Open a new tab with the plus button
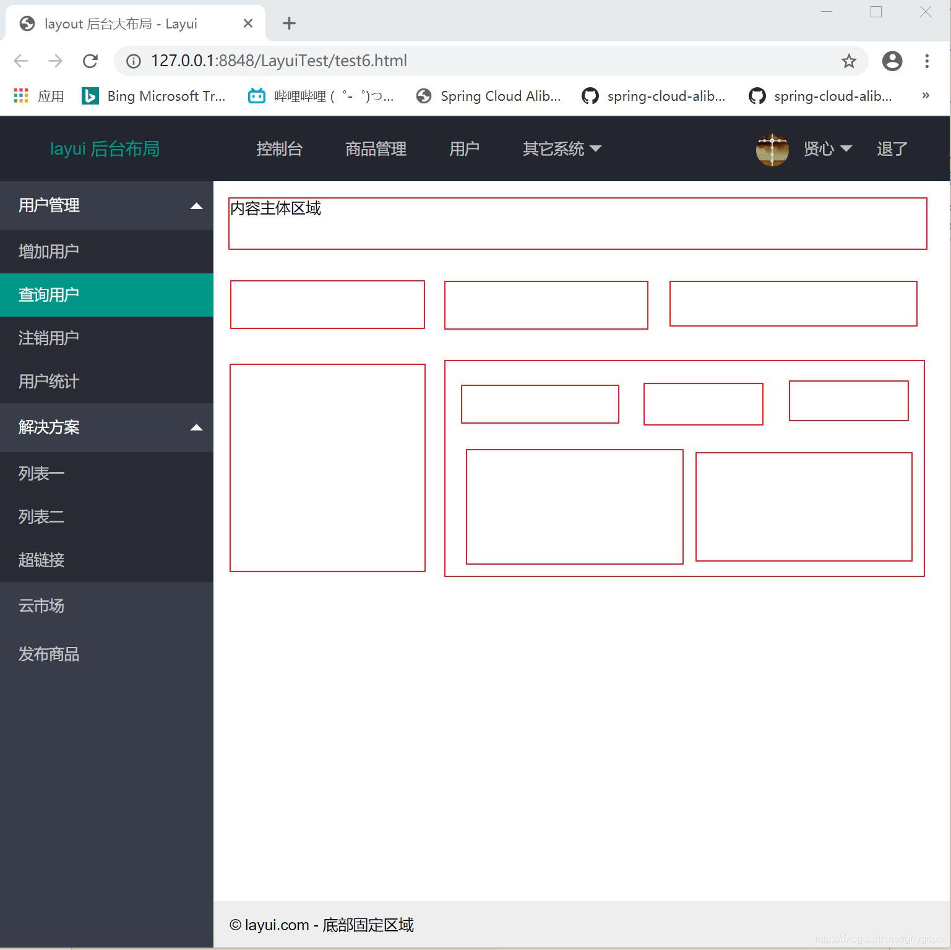Viewport: 951px width, 950px height. [289, 24]
